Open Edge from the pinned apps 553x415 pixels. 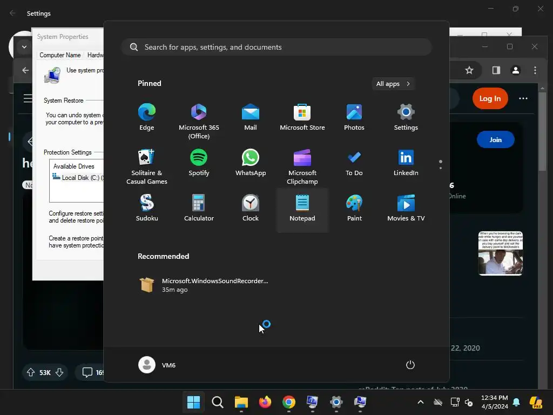click(x=147, y=117)
